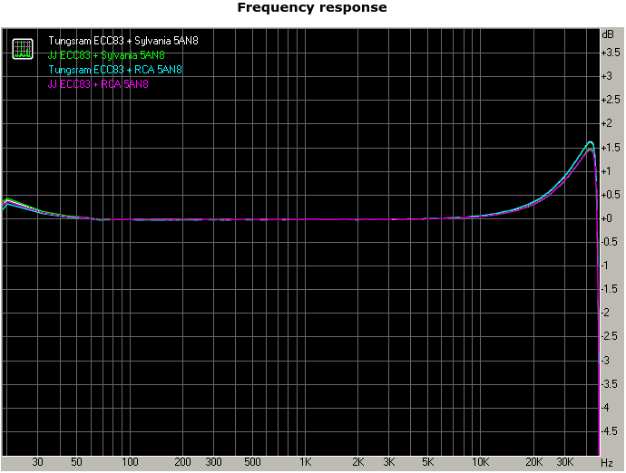Click the +2 dB axis label
Viewport: 626px width, 473px height.
point(607,123)
